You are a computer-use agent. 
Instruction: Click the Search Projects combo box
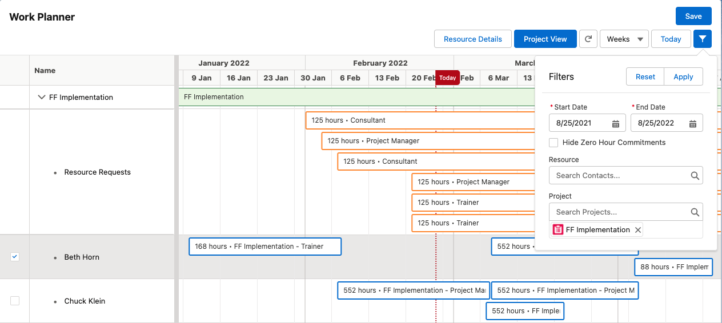click(620, 212)
